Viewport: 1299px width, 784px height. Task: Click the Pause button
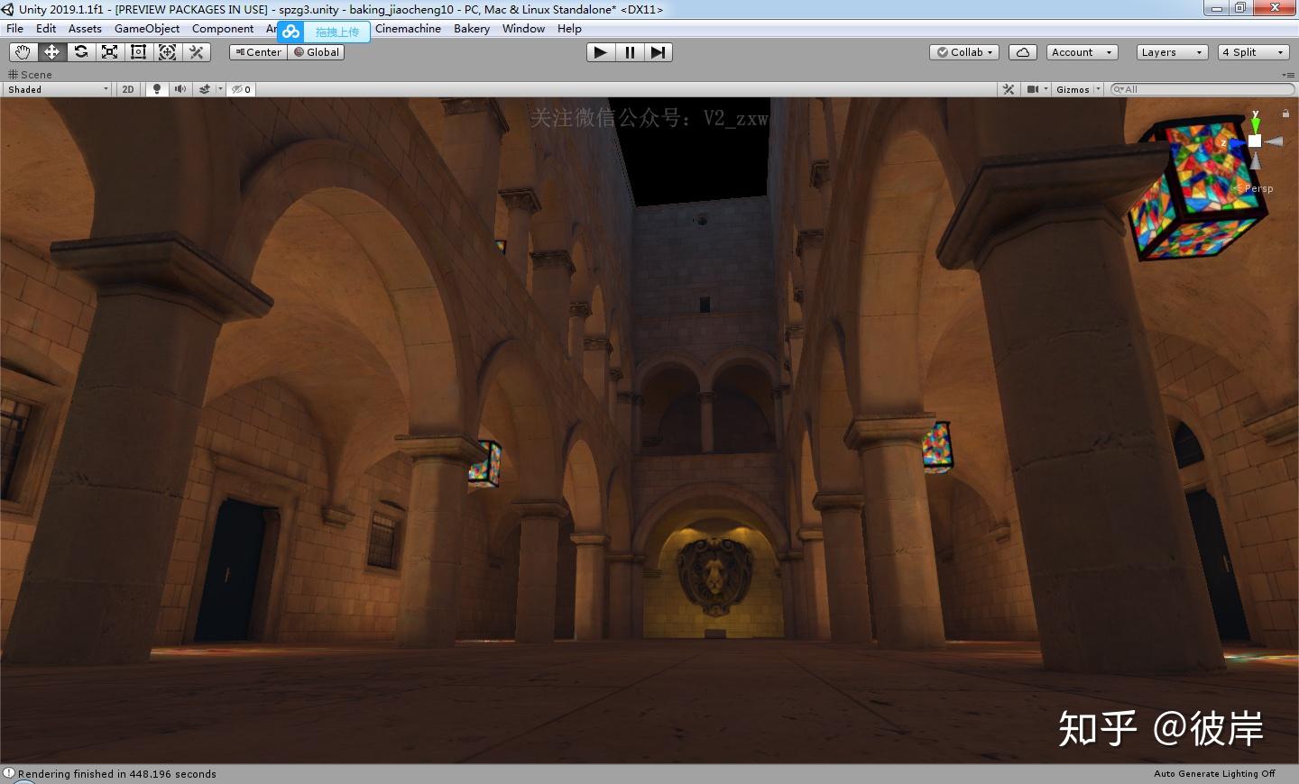(629, 52)
